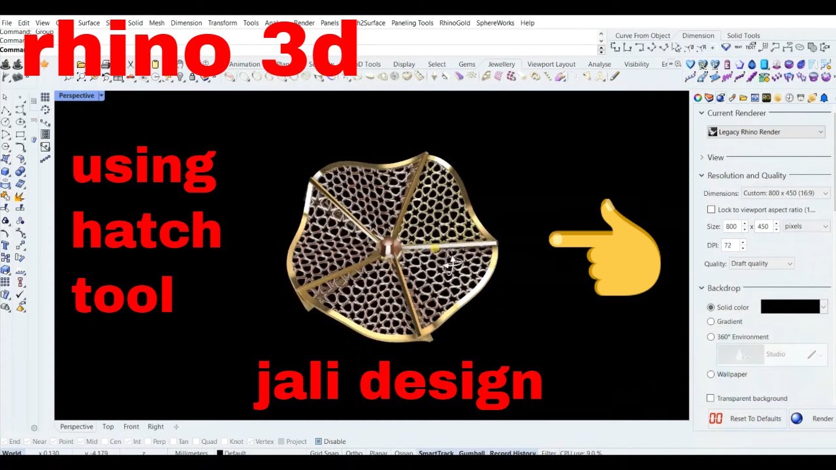Open grid settings gear near viewport tabs
Viewport: 836px width, 470px height.
pyautogui.click(x=34, y=428)
